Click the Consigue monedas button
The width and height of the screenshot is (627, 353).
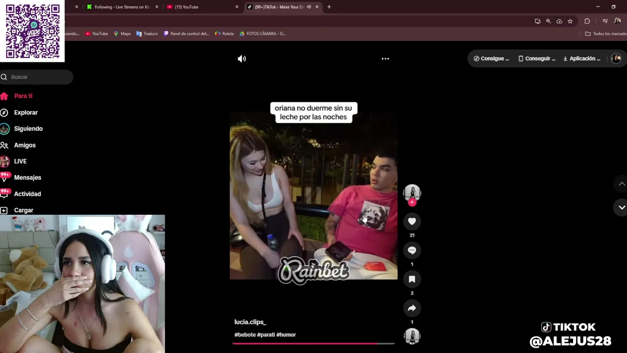491,59
